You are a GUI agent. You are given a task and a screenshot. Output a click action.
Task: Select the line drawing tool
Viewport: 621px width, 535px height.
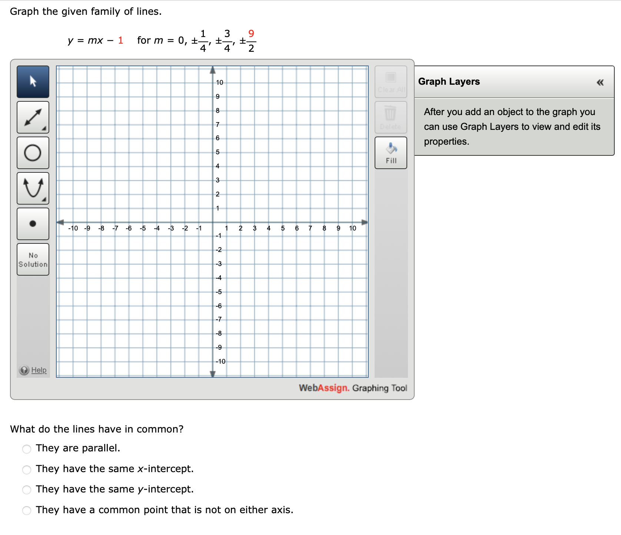click(33, 117)
